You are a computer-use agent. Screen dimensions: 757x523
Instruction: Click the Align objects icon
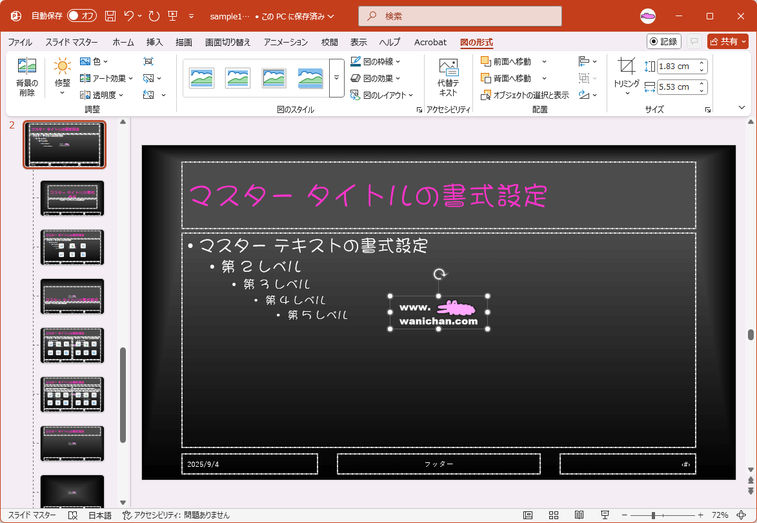tap(584, 61)
